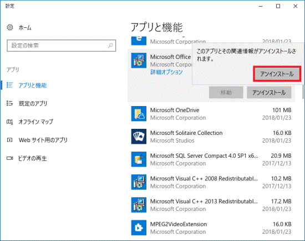Select the Microsoft OneDrive row
Image resolution: width=305 pixels, height=241 pixels.
coord(211,114)
